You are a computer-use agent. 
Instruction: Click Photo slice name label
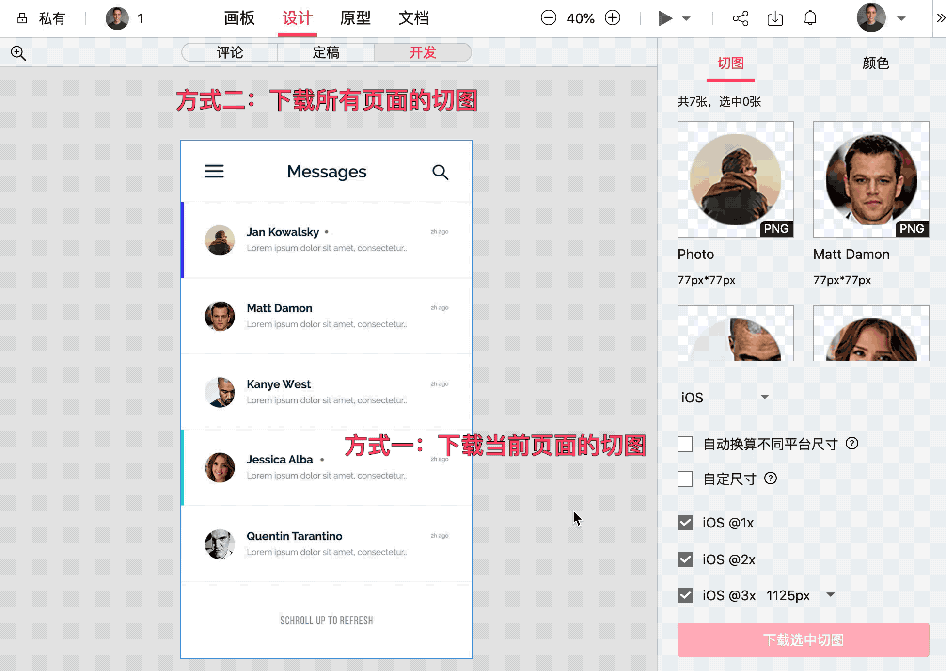(x=696, y=254)
